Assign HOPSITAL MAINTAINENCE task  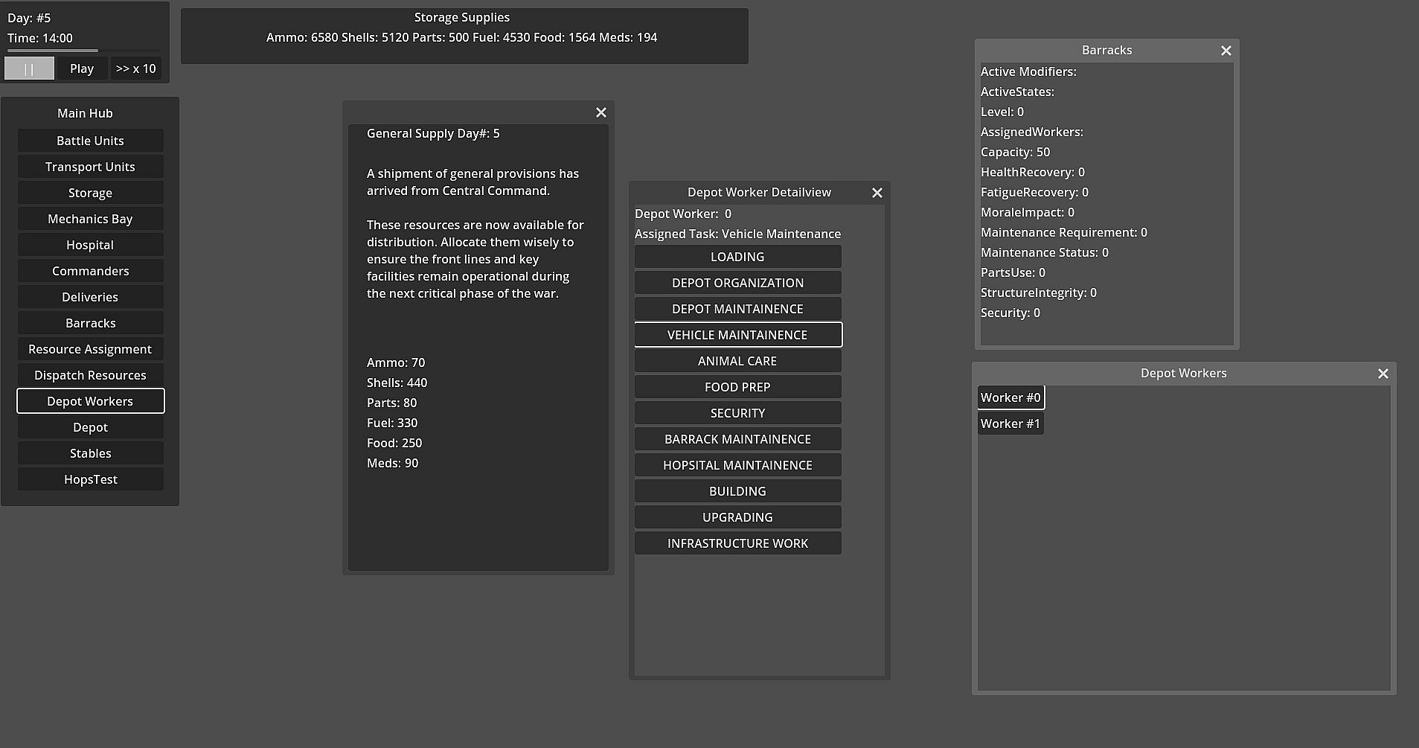tap(737, 465)
